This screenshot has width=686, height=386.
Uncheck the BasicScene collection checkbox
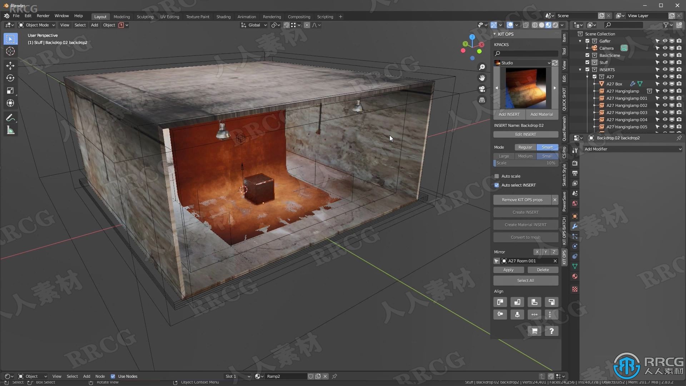tap(587, 55)
